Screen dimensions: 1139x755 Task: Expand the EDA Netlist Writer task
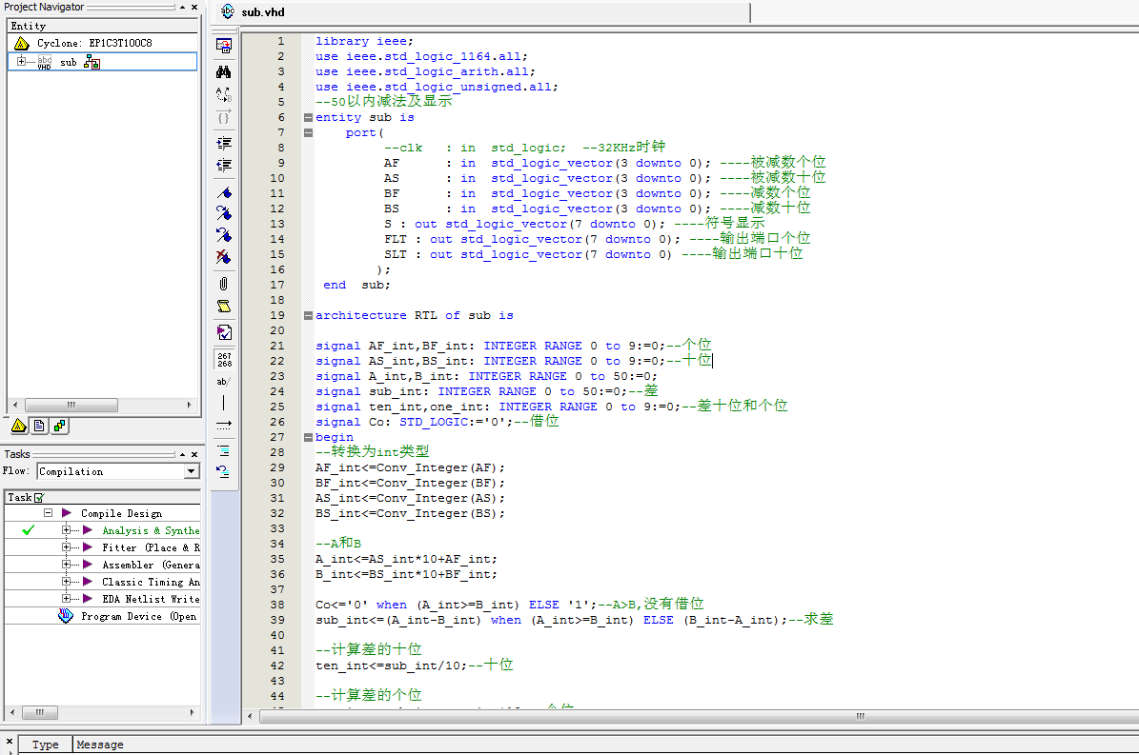click(x=66, y=599)
